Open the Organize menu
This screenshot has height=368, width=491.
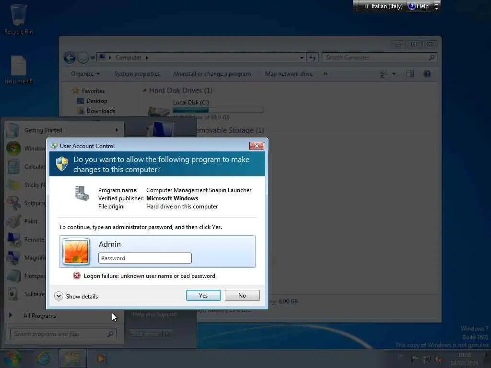(85, 74)
